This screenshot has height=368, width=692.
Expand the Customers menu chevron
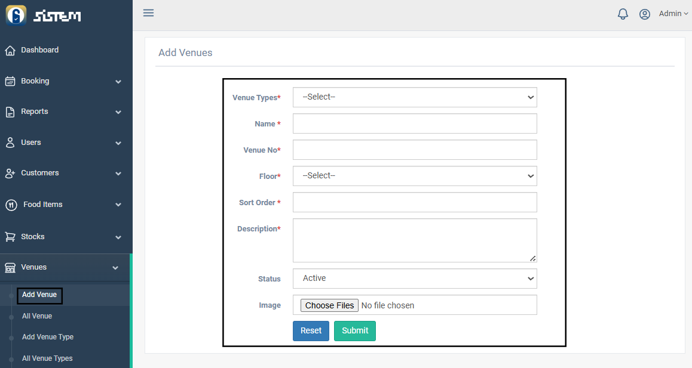[x=118, y=174]
